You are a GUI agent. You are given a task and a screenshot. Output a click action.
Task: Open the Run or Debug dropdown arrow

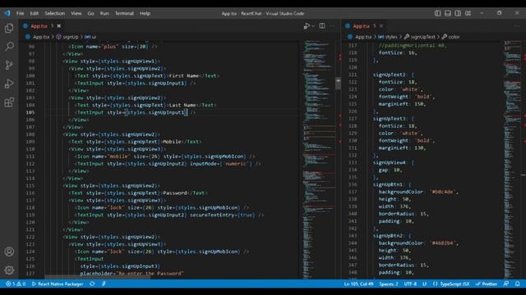tap(313, 25)
